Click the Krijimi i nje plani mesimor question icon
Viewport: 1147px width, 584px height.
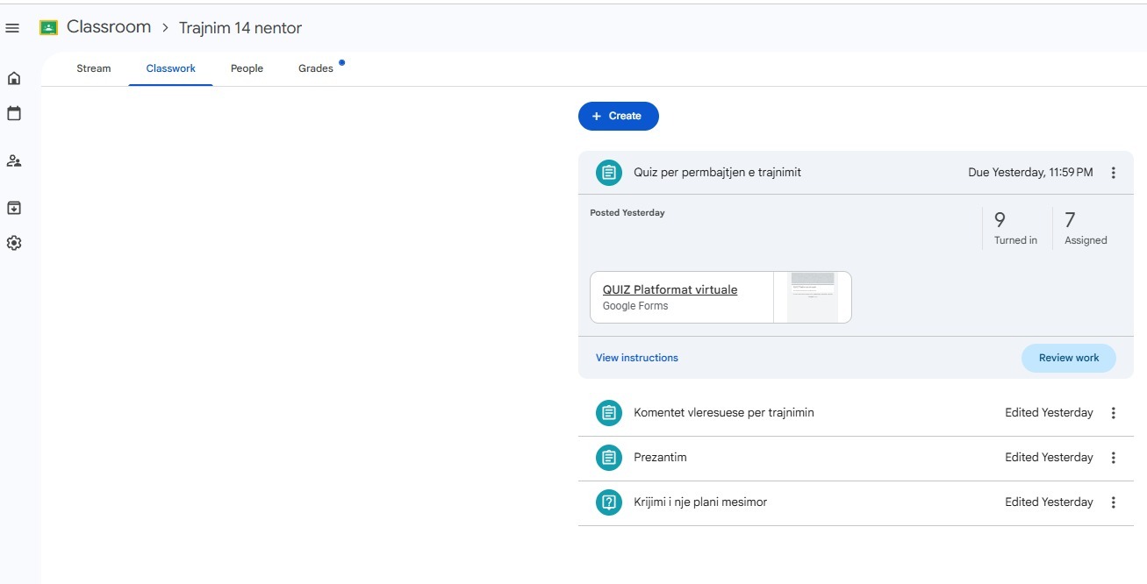(x=608, y=502)
